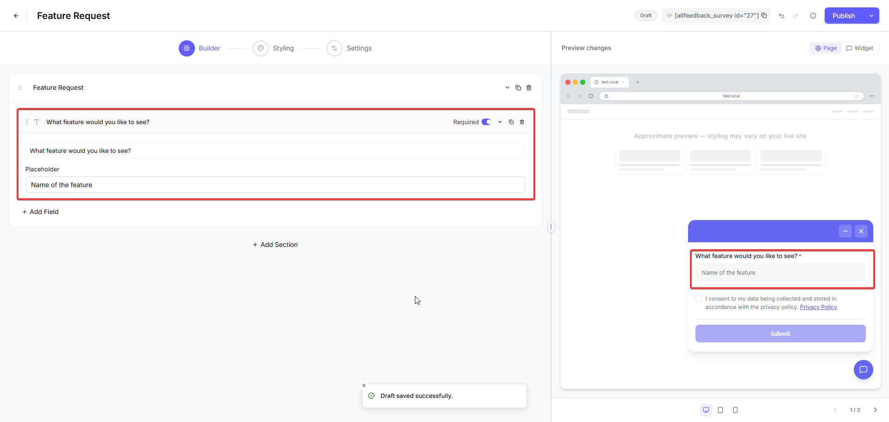Select tablet preview device

tap(720, 410)
